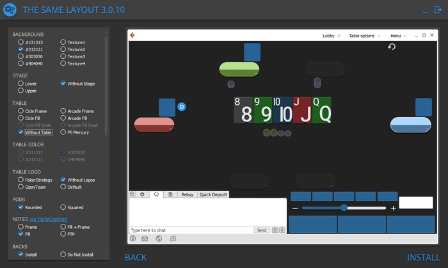This screenshot has width=448, height=268.
Task: Click the arrow on the green player pod
Action: 256,74
